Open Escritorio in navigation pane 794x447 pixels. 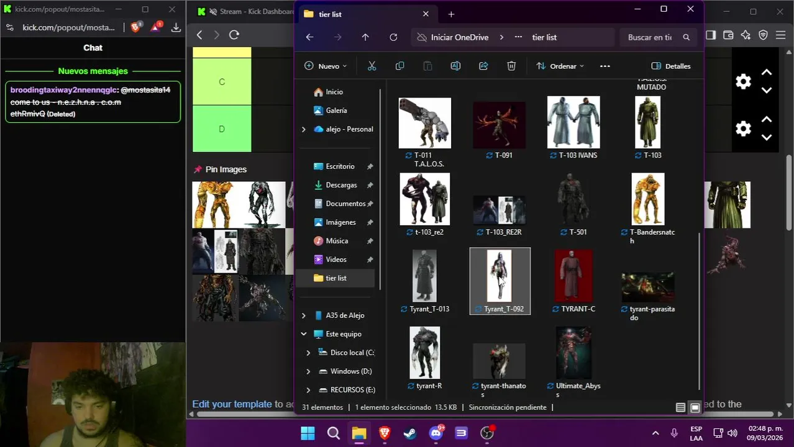(340, 166)
